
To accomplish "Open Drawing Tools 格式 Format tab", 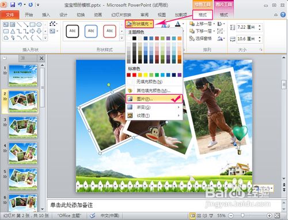I will 203,15.
